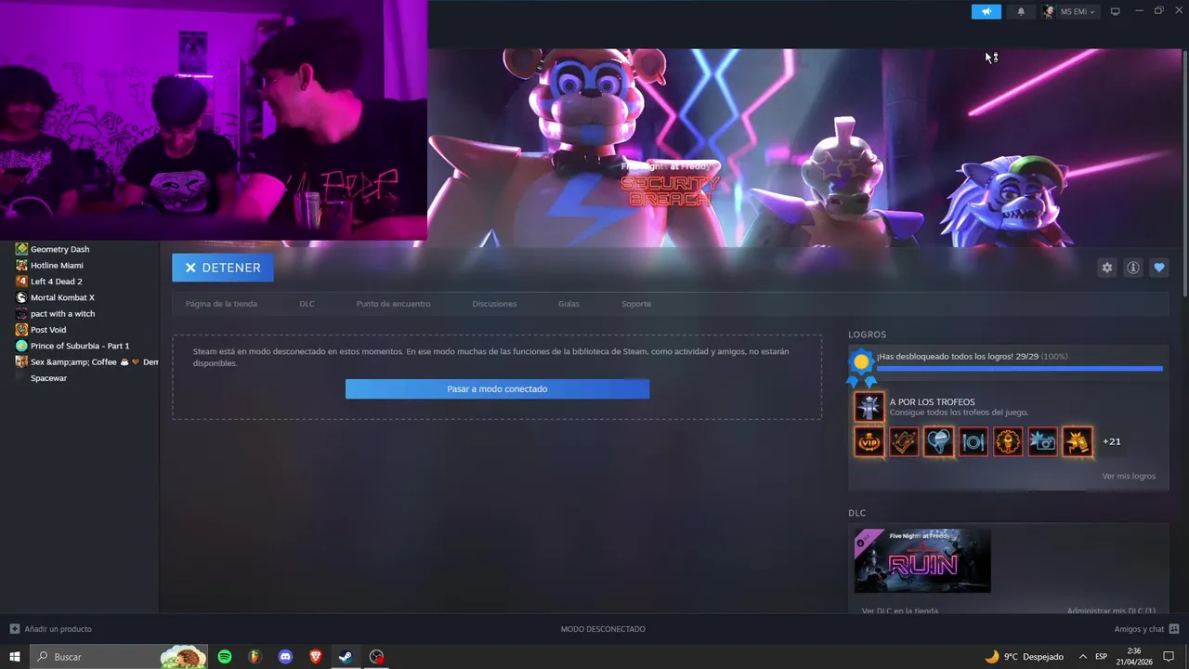Click Añadir un producto
The width and height of the screenshot is (1189, 669).
[x=51, y=629]
